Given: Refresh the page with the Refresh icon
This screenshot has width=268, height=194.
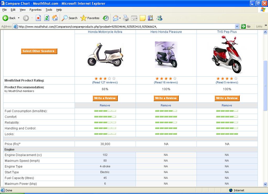Looking at the screenshot, I should click(47, 18).
